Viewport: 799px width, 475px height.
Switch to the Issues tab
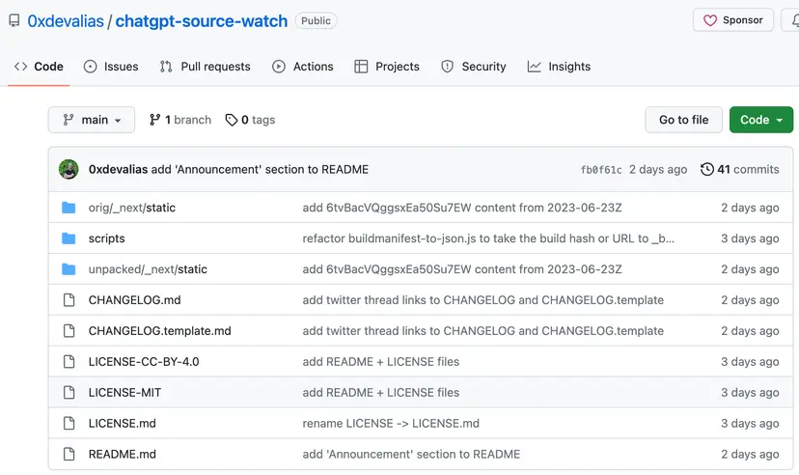click(x=111, y=67)
